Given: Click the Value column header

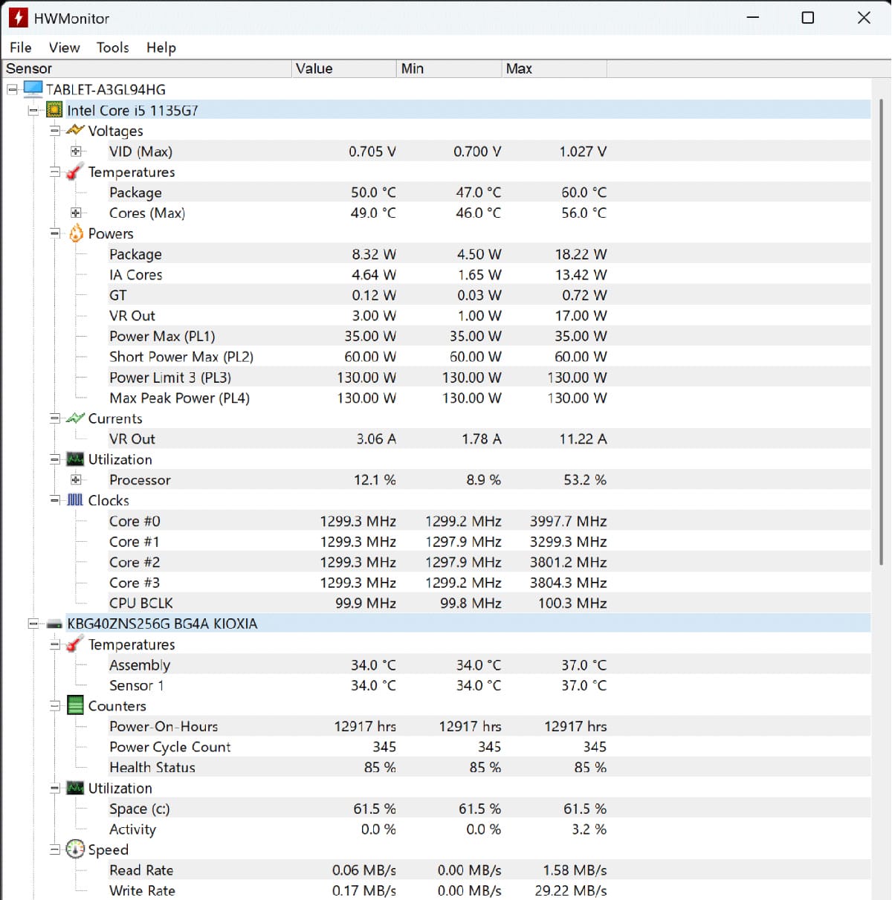Looking at the screenshot, I should (x=344, y=68).
